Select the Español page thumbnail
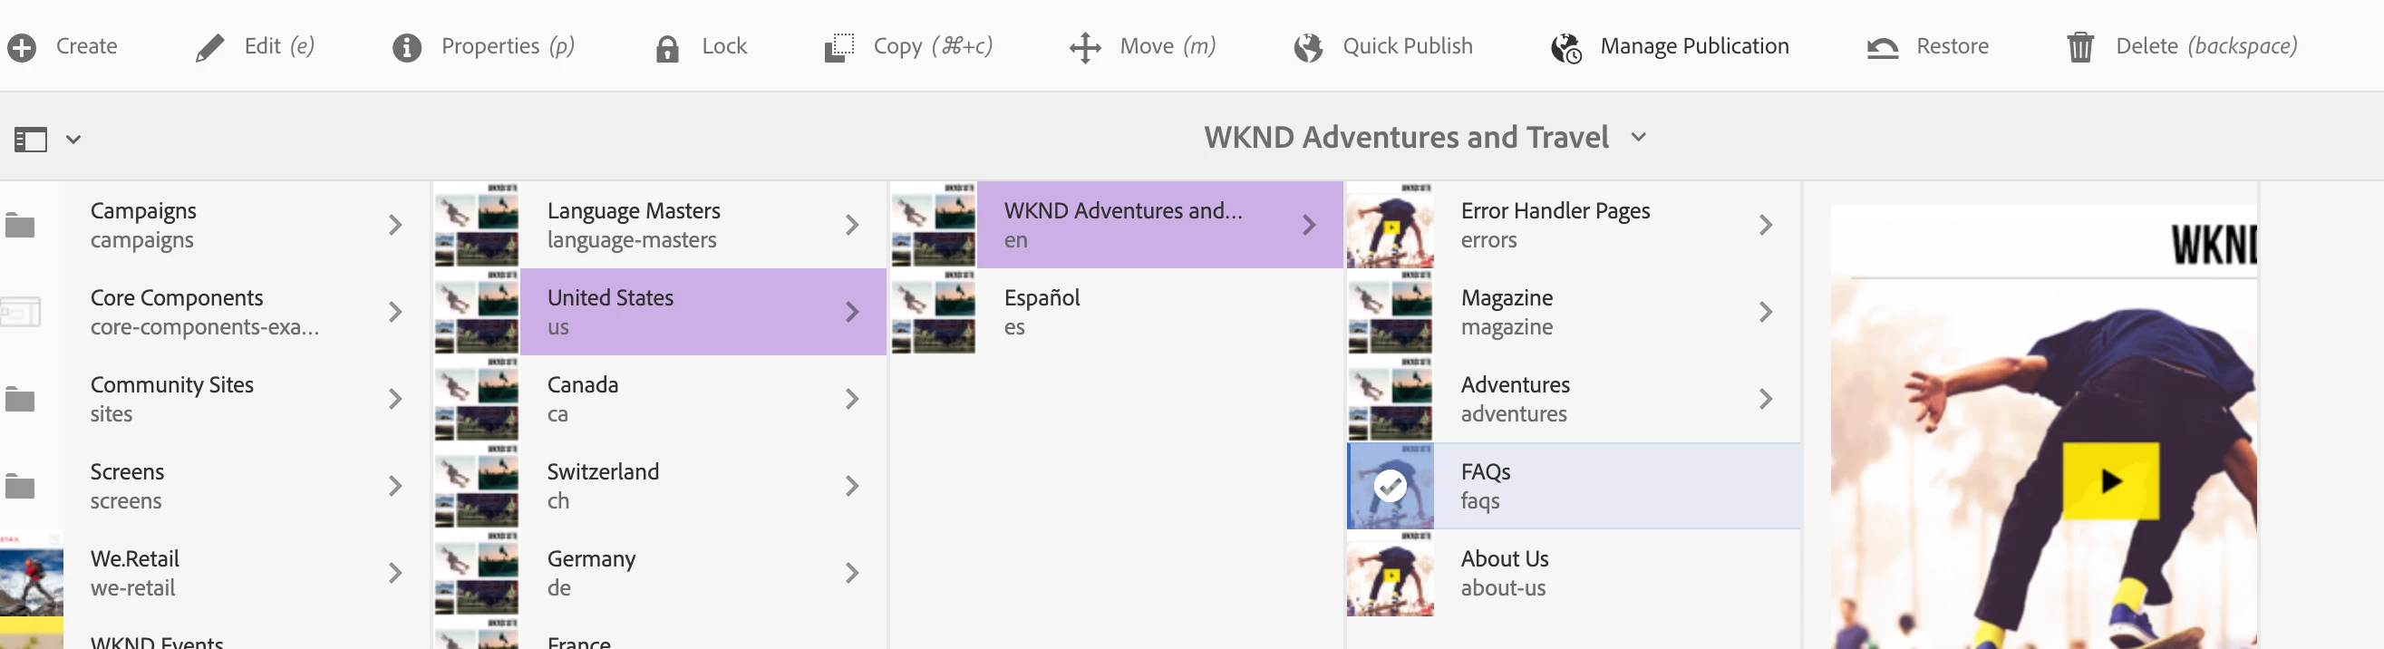2384x649 pixels. [934, 312]
